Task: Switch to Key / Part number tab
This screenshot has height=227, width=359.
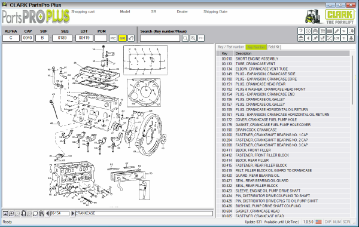Action: click(x=231, y=47)
